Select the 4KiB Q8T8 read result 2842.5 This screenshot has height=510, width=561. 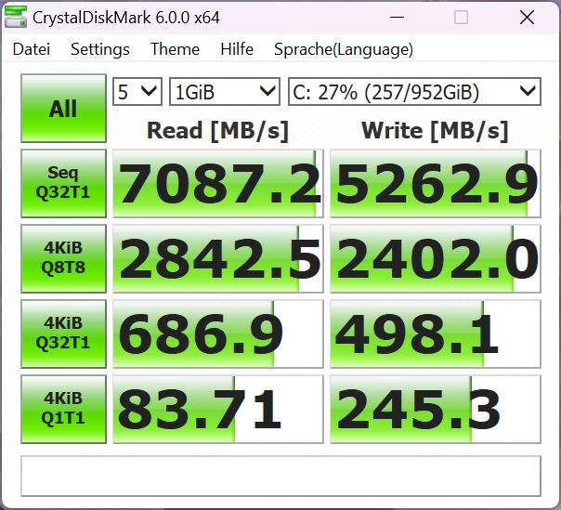218,258
